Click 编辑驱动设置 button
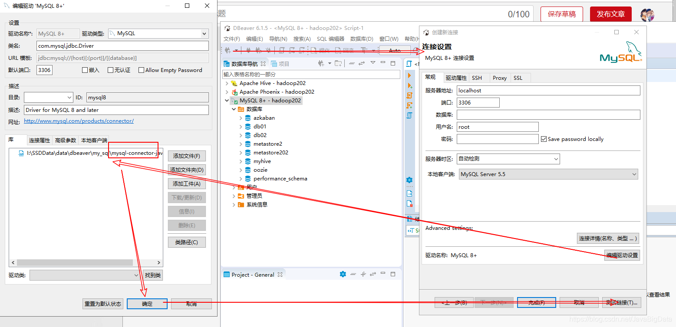The height and width of the screenshot is (327, 676). (x=622, y=255)
